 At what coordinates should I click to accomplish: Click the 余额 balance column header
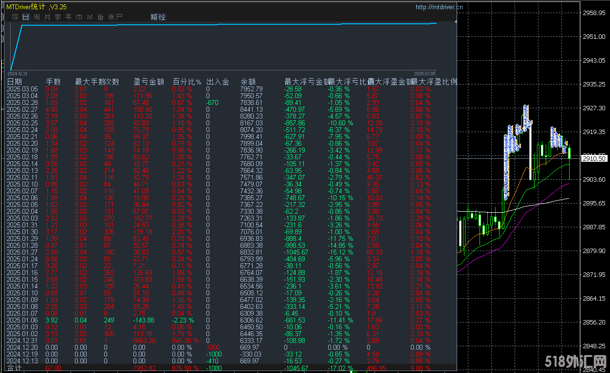pos(248,82)
